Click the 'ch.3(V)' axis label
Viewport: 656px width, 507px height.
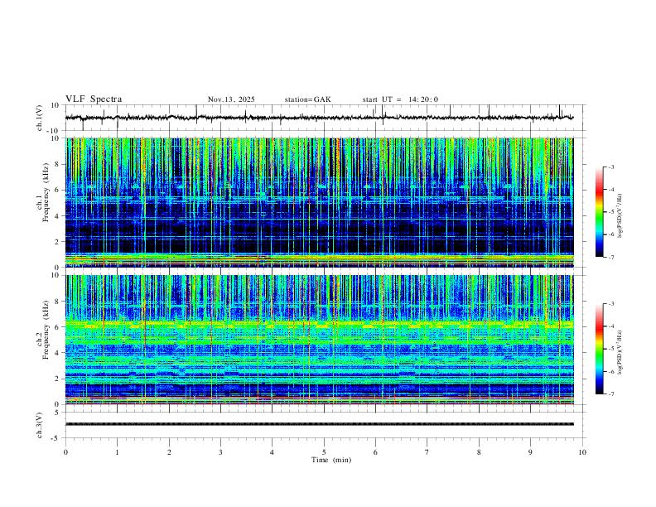[40, 425]
